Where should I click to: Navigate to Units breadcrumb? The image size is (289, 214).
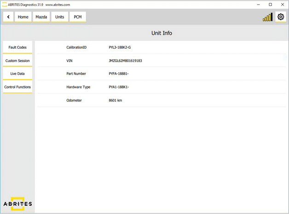(60, 17)
